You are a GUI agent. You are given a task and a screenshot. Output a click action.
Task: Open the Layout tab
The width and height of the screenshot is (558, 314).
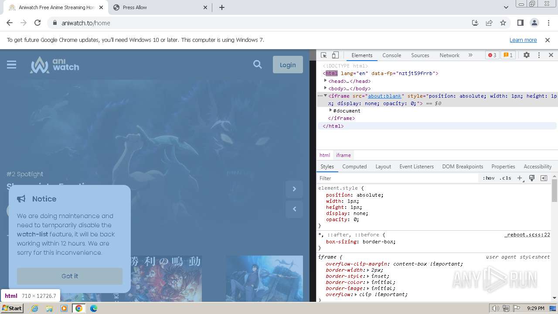[x=383, y=167]
